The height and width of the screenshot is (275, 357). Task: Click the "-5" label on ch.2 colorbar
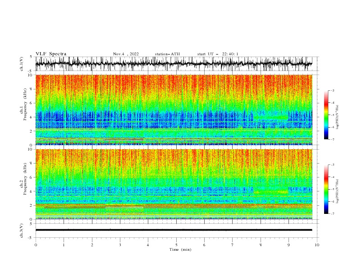(332, 189)
